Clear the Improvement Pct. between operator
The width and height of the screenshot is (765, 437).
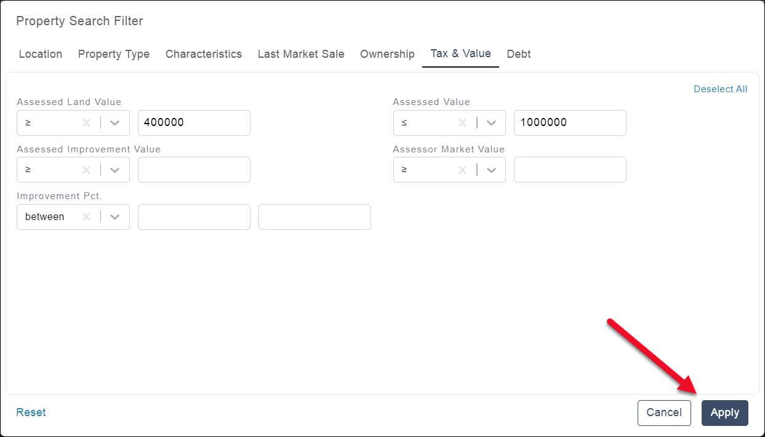click(x=87, y=217)
